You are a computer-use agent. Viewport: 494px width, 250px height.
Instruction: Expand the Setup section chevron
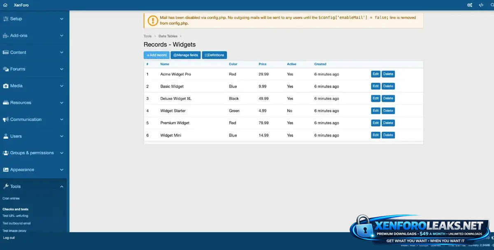click(62, 19)
